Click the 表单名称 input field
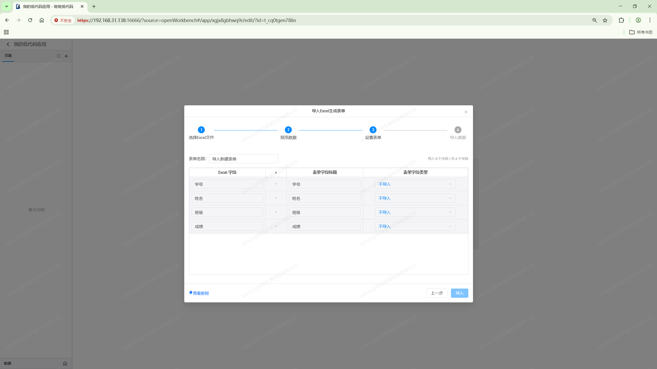Image resolution: width=657 pixels, height=369 pixels. pyautogui.click(x=243, y=159)
